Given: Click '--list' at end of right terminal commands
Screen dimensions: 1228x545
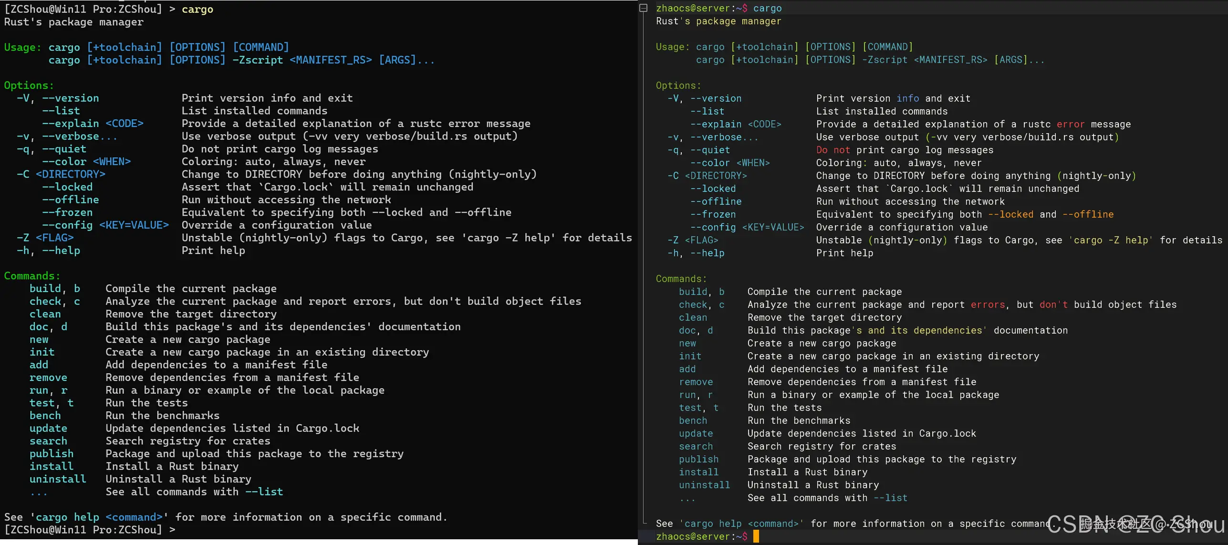Looking at the screenshot, I should 890,498.
